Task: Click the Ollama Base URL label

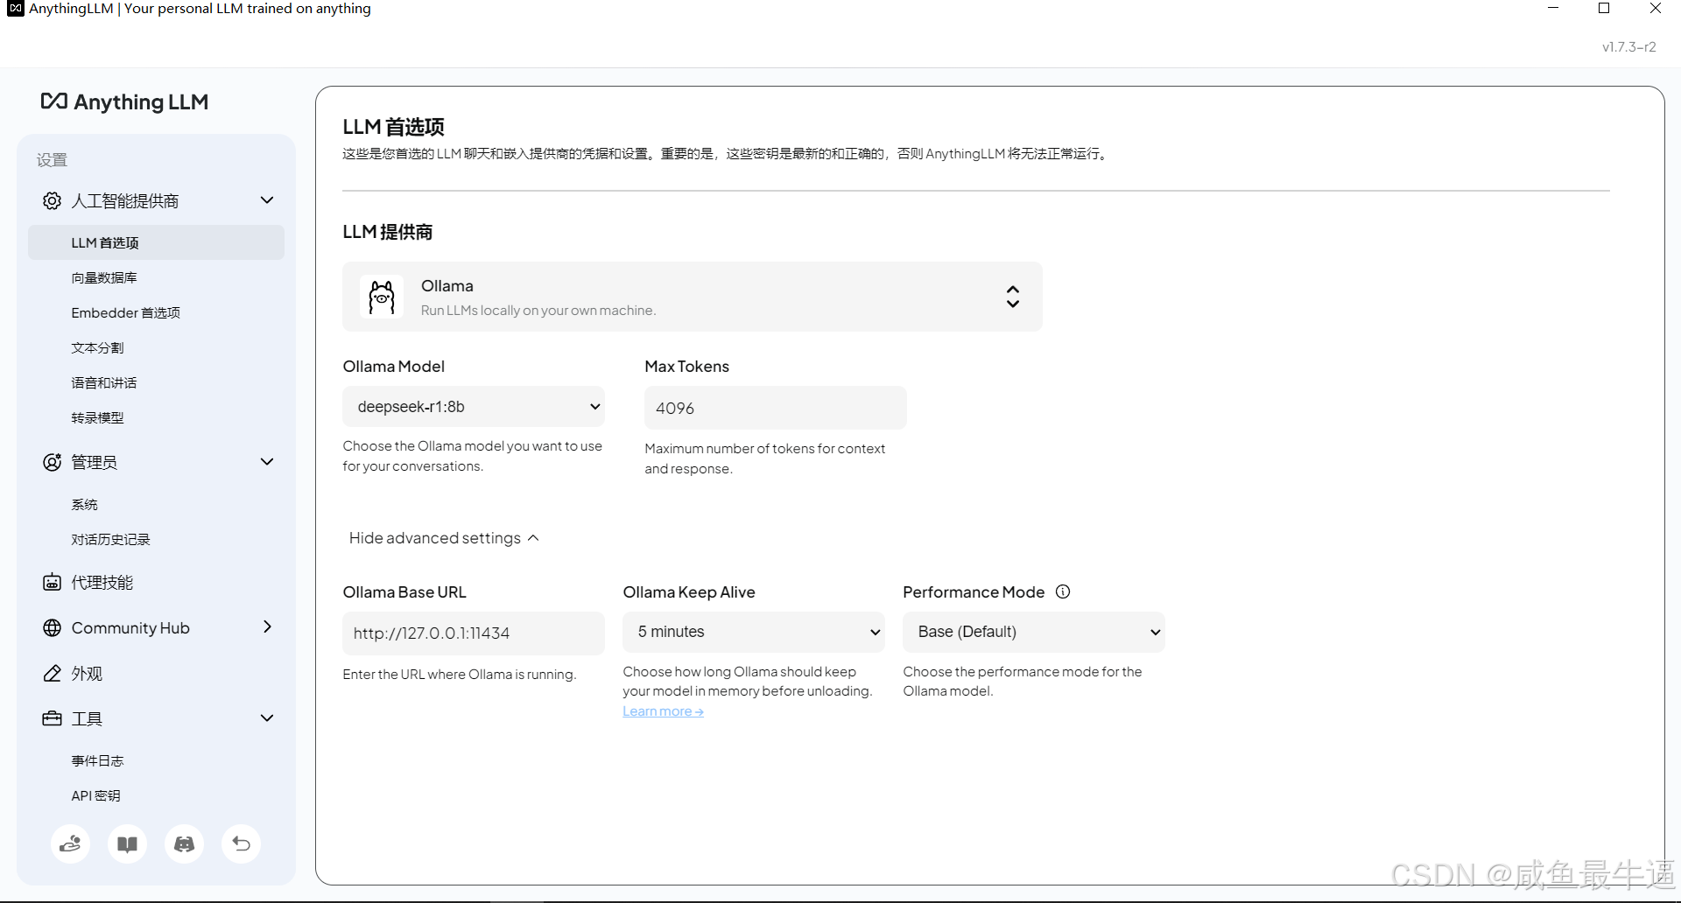Action: tap(404, 592)
